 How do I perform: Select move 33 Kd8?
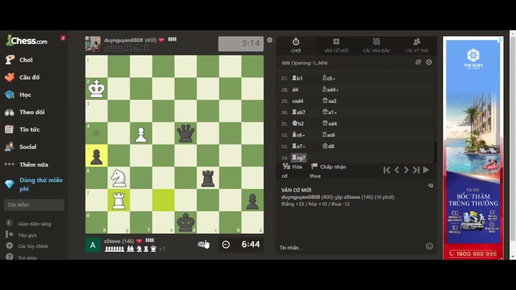click(x=328, y=146)
